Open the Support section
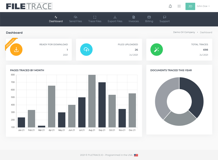This screenshot has width=218, height=160. coord(165,19)
